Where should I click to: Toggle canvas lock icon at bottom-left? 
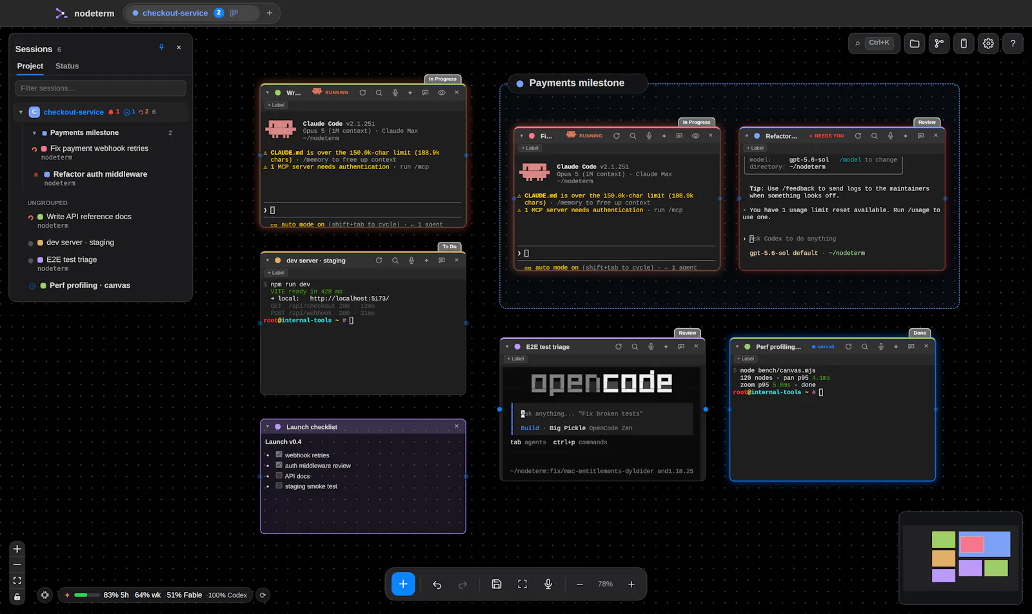tap(17, 597)
